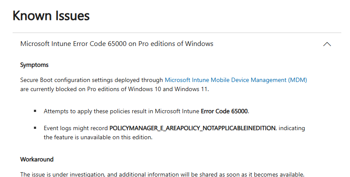Click the 'Event logs might record' text
This screenshot has width=350, height=177.
pos(76,128)
